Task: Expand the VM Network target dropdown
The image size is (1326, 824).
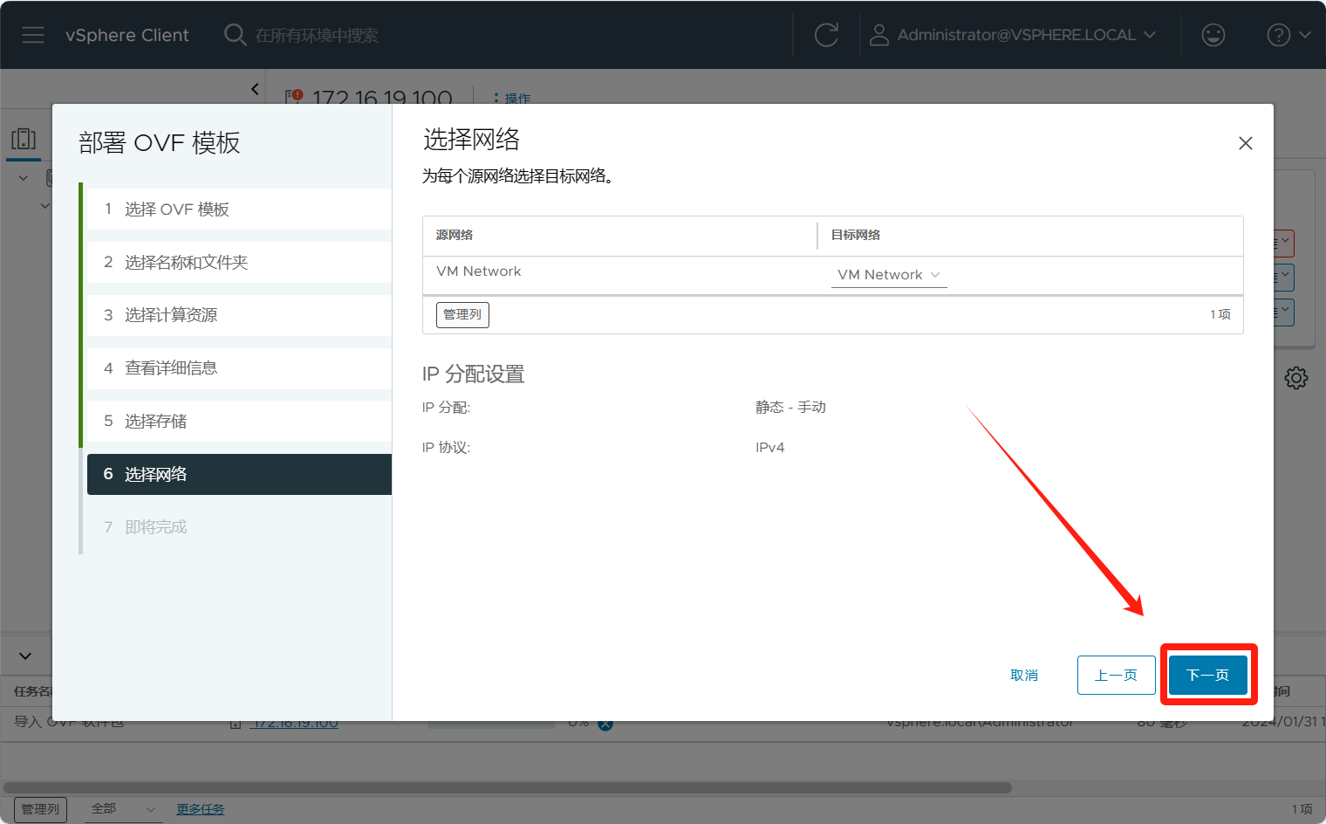Action: point(889,275)
